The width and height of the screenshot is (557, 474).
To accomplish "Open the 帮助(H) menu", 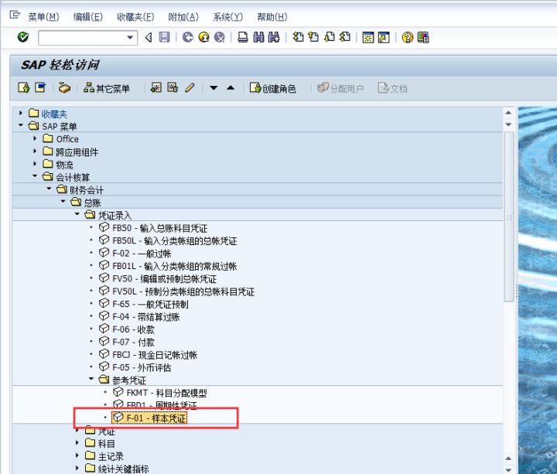I will (272, 17).
